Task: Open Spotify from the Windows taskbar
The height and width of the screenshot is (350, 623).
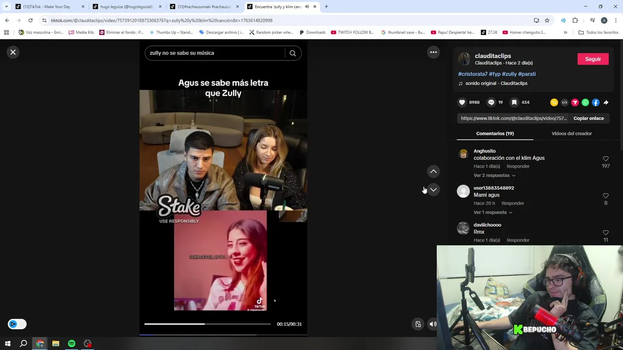Action: [72, 344]
